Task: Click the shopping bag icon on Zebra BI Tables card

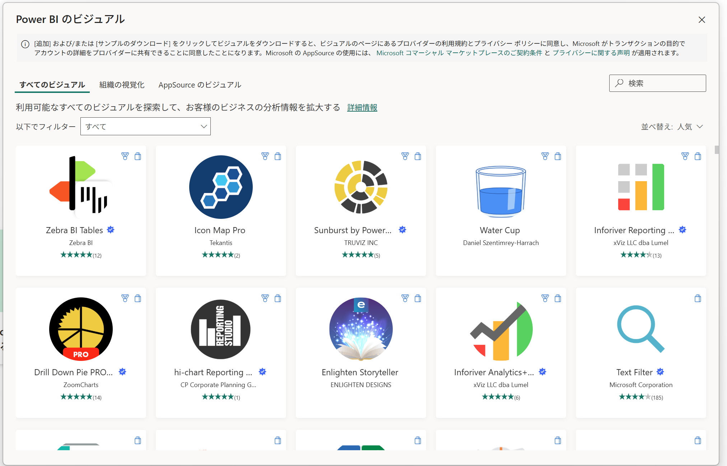Action: coord(138,156)
